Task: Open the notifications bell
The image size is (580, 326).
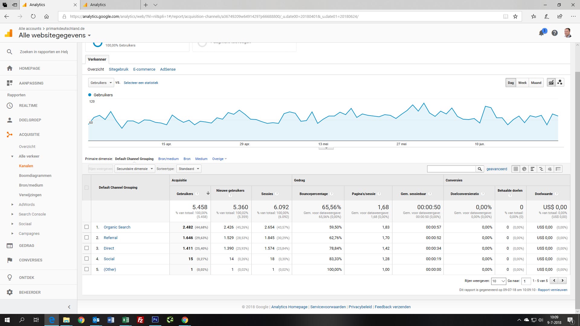Action: tap(541, 33)
